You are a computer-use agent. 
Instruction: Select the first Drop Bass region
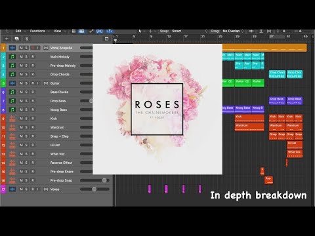[277, 101]
